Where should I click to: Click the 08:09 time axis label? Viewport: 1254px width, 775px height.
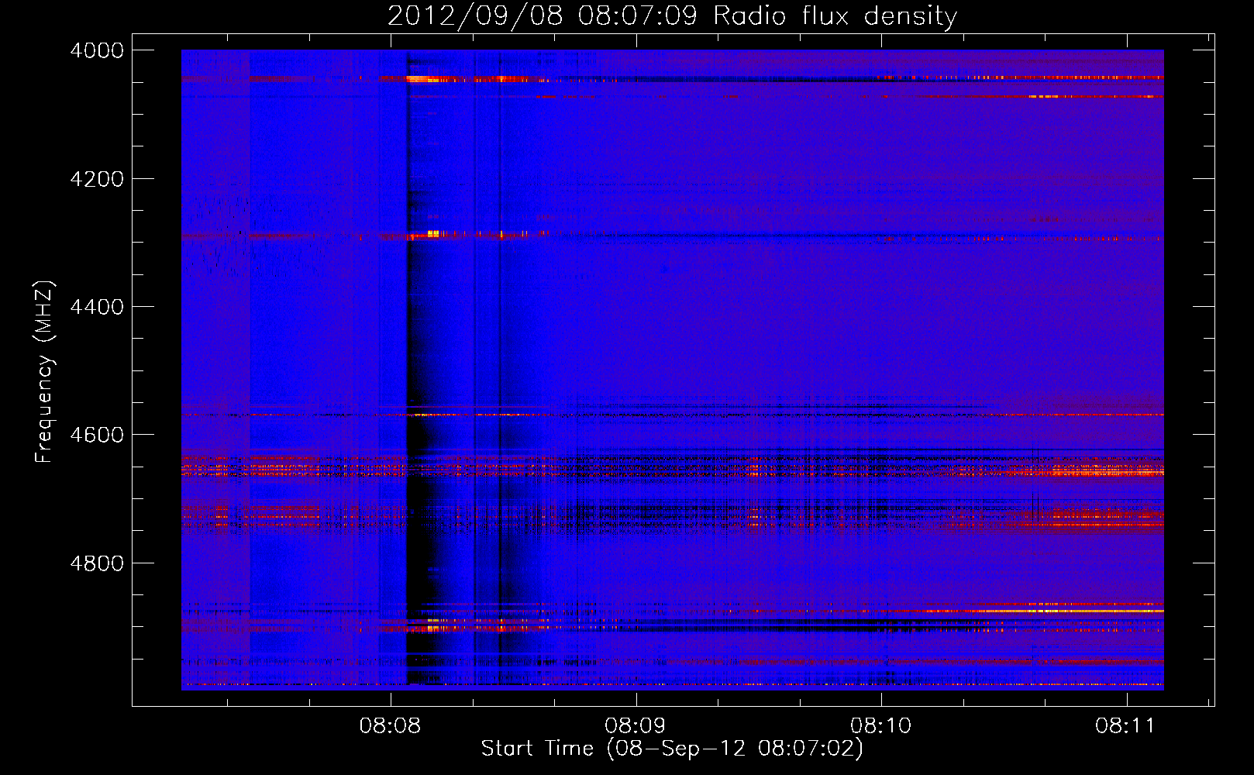[x=636, y=726]
